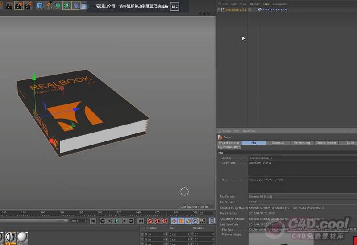Toggle Real Book visibility dots
This screenshot has height=245, width=357.
point(253,10)
